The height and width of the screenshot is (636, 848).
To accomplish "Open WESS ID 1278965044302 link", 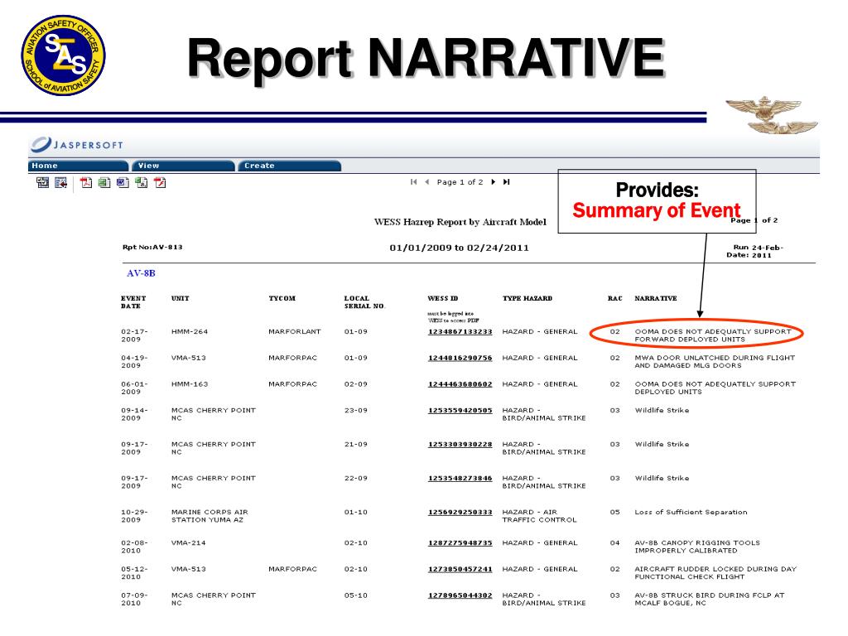I will pos(460,595).
